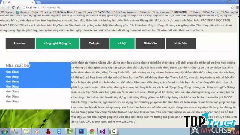Image resolution: width=240 pixels, height=135 pixels.
Task: Open the sixth Kim đồng link
Action: pyautogui.click(x=12, y=96)
